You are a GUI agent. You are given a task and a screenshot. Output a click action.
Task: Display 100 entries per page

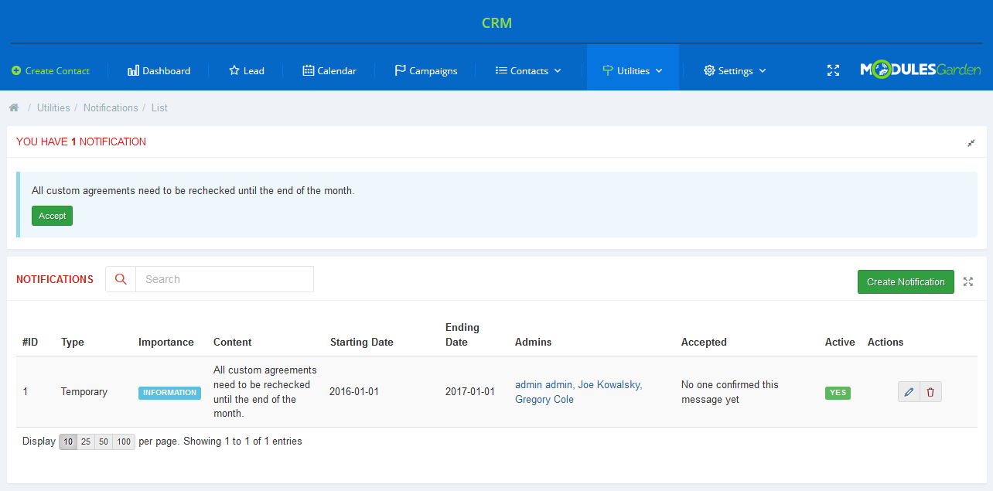coord(124,442)
